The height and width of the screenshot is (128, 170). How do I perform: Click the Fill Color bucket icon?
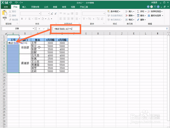point(43,19)
